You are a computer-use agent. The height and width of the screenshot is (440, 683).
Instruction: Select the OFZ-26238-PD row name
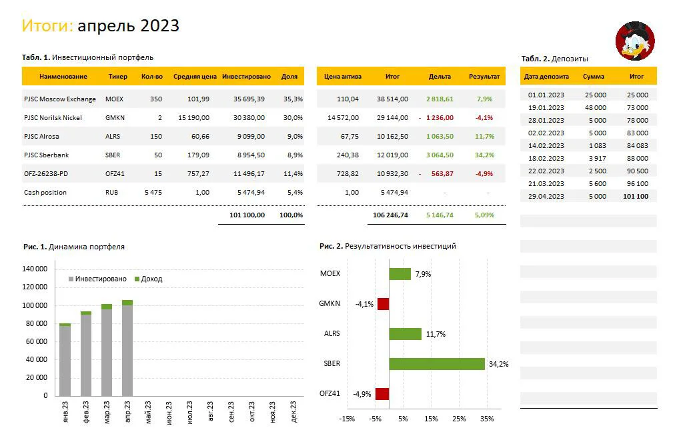[x=46, y=174]
